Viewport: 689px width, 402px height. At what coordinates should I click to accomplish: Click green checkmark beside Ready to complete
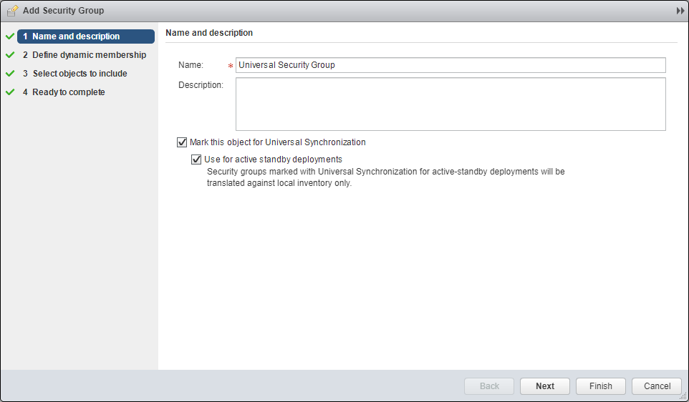click(10, 92)
